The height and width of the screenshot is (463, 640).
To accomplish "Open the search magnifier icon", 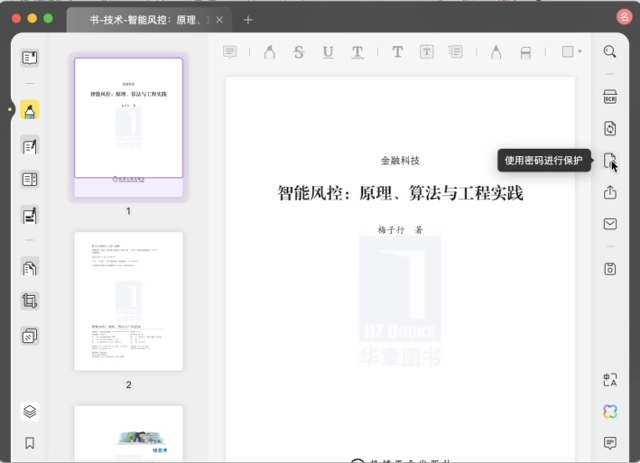I will coord(610,51).
